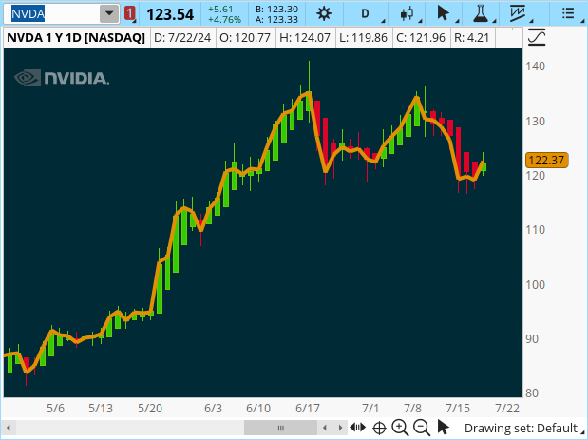Click the 6/17 date axis label
Image resolution: width=588 pixels, height=440 pixels.
pyautogui.click(x=308, y=408)
